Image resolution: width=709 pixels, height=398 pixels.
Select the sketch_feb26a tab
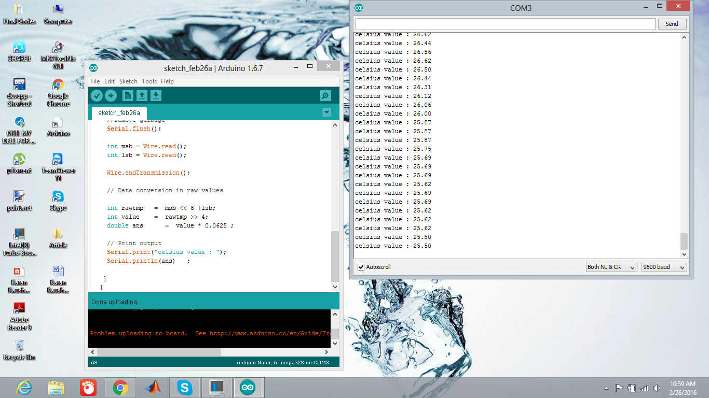tap(119, 112)
